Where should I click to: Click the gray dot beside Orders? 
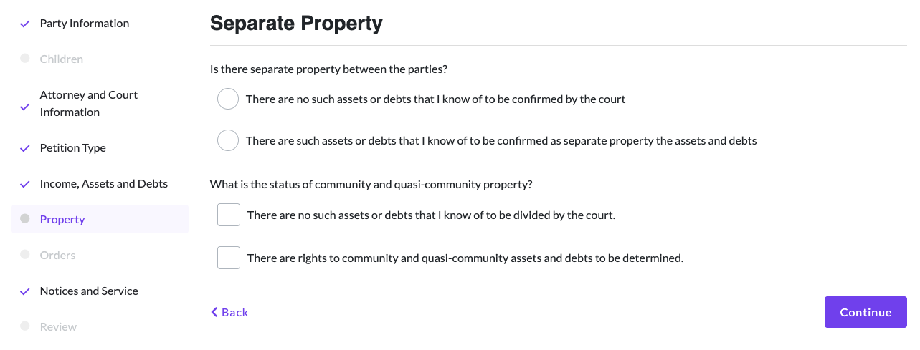point(25,255)
